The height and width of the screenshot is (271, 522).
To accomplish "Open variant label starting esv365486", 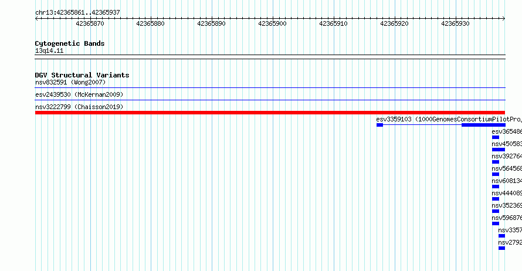I will click(507, 131).
